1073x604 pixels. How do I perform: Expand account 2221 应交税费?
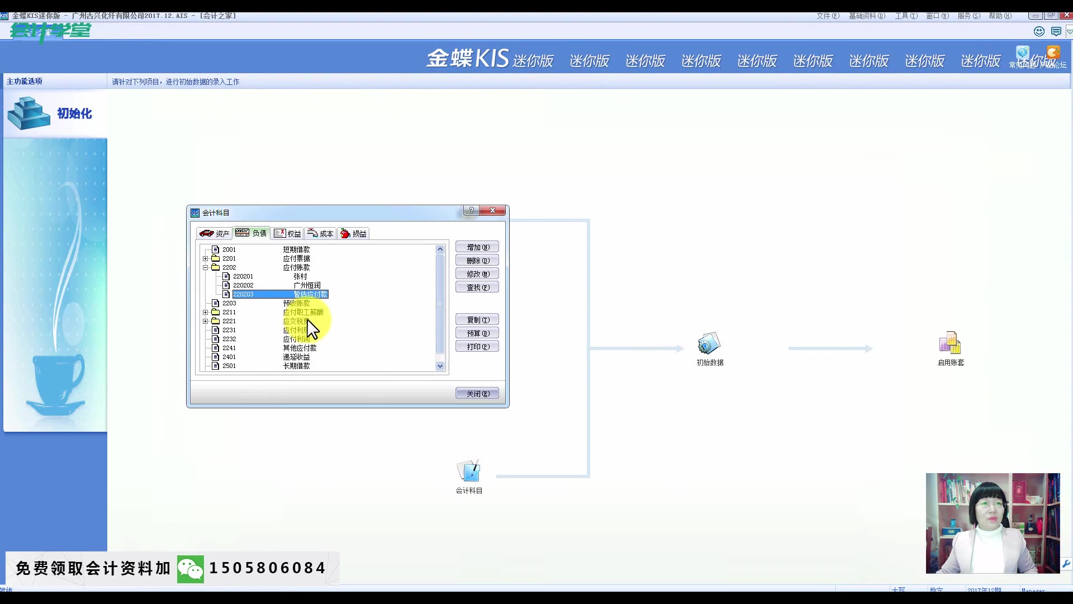[205, 321]
